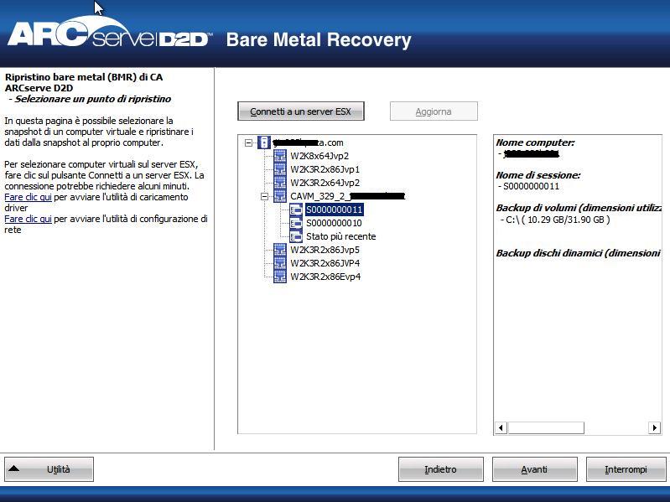This screenshot has height=502, width=670.
Task: Click the Backup di volumi heading
Action: (579, 208)
